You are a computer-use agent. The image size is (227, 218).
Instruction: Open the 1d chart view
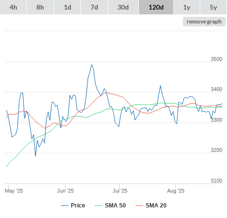point(68,7)
